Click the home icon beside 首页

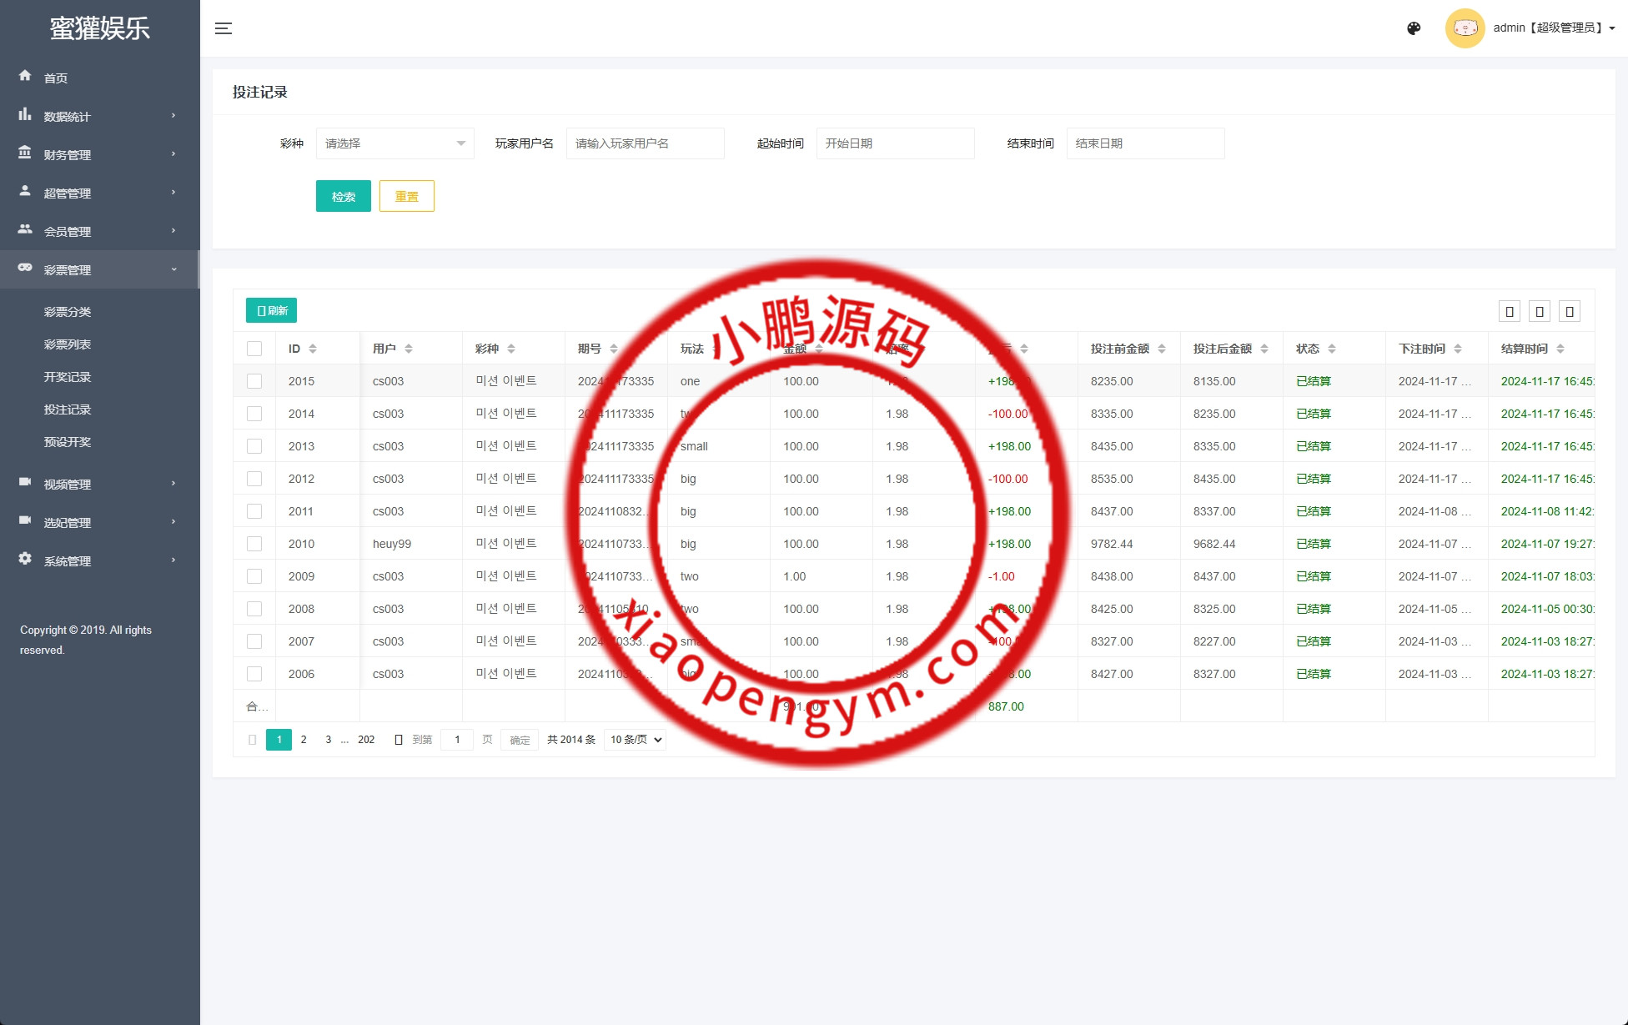tap(25, 76)
